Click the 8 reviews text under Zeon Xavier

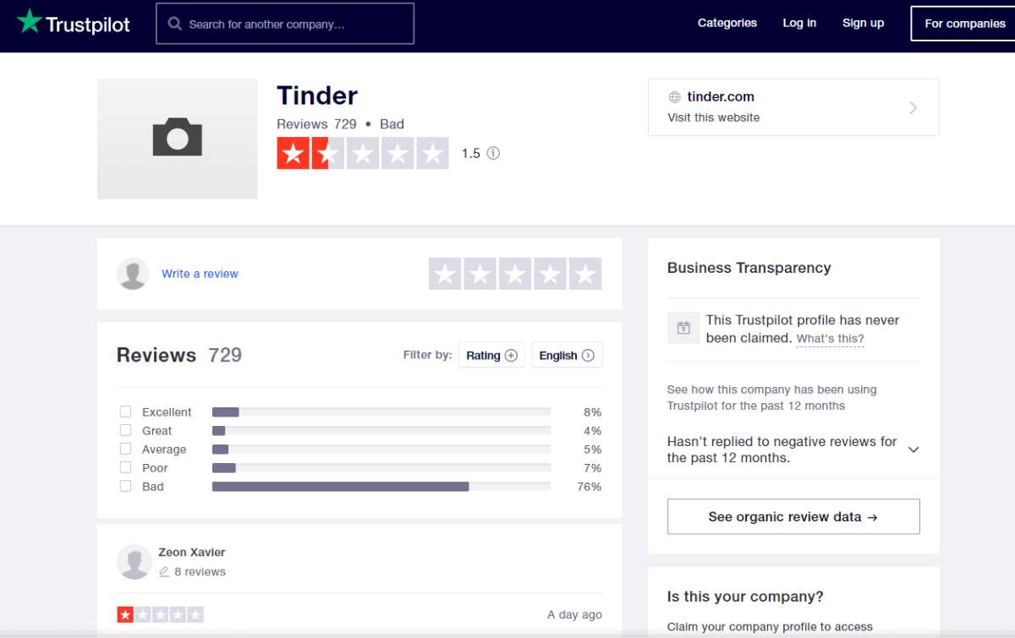[x=200, y=572]
